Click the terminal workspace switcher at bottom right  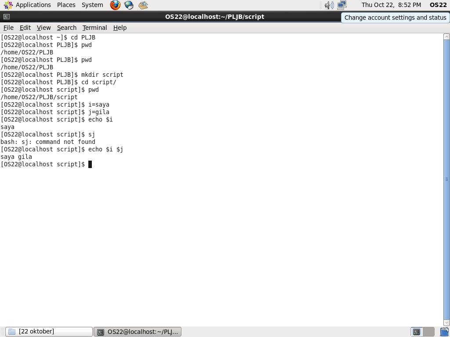coord(416,332)
